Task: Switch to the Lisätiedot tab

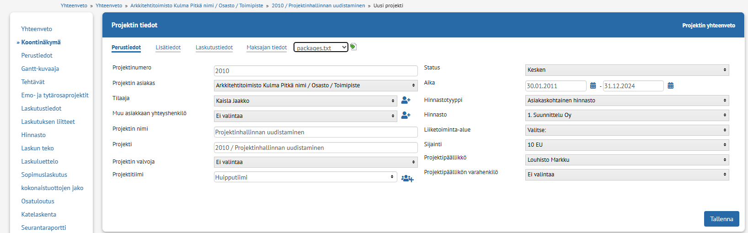Action: click(x=168, y=48)
